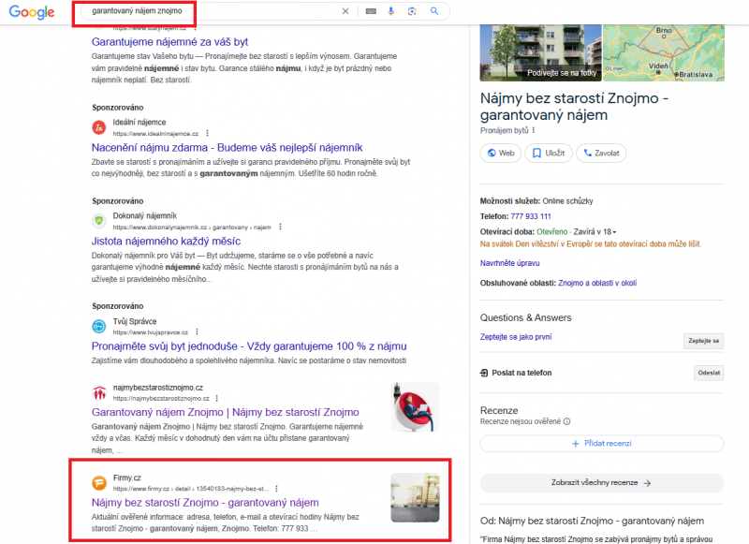
Task: Open the three-dot menu beside tvujspravce.cz
Action: click(198, 332)
